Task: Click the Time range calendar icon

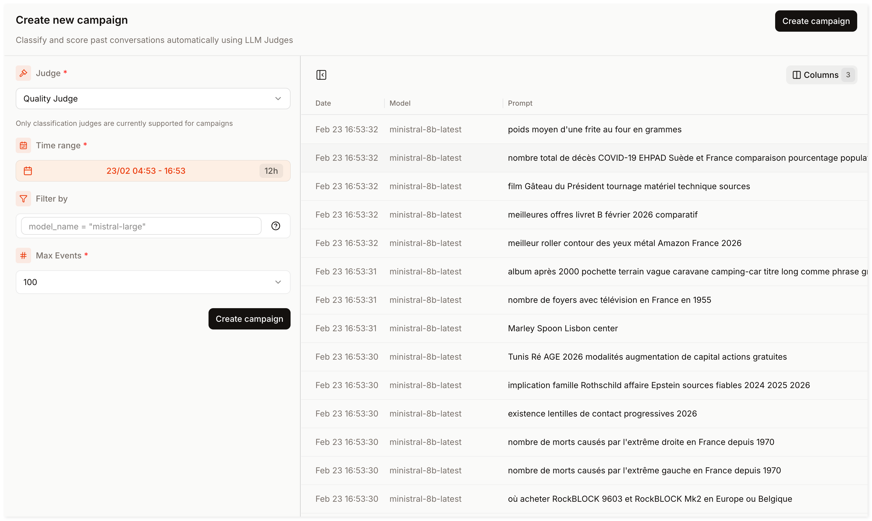Action: 23,145
